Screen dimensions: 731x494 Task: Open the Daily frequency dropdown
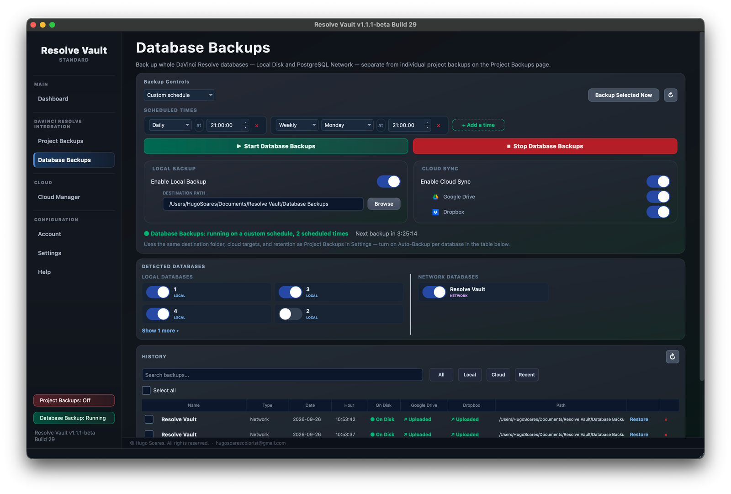(170, 125)
